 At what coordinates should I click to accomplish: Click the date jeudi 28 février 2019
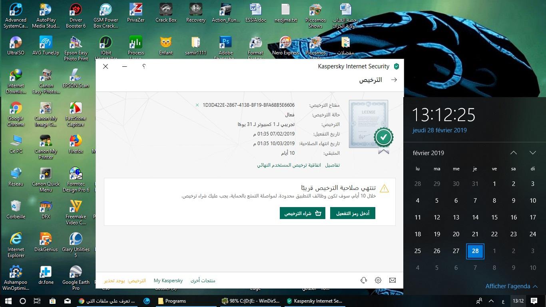pos(440,130)
